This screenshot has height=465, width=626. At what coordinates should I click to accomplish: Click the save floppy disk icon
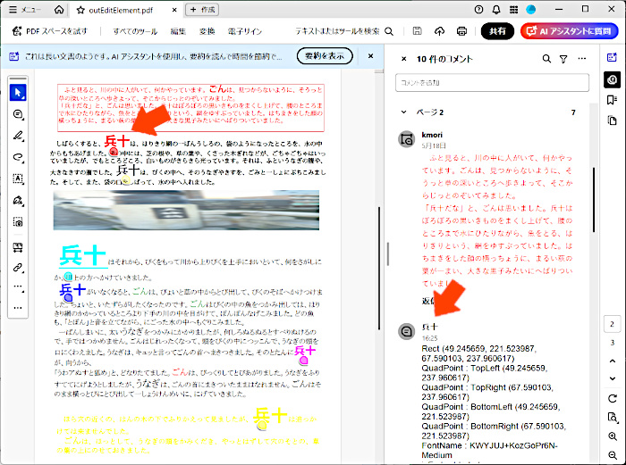[x=418, y=31]
